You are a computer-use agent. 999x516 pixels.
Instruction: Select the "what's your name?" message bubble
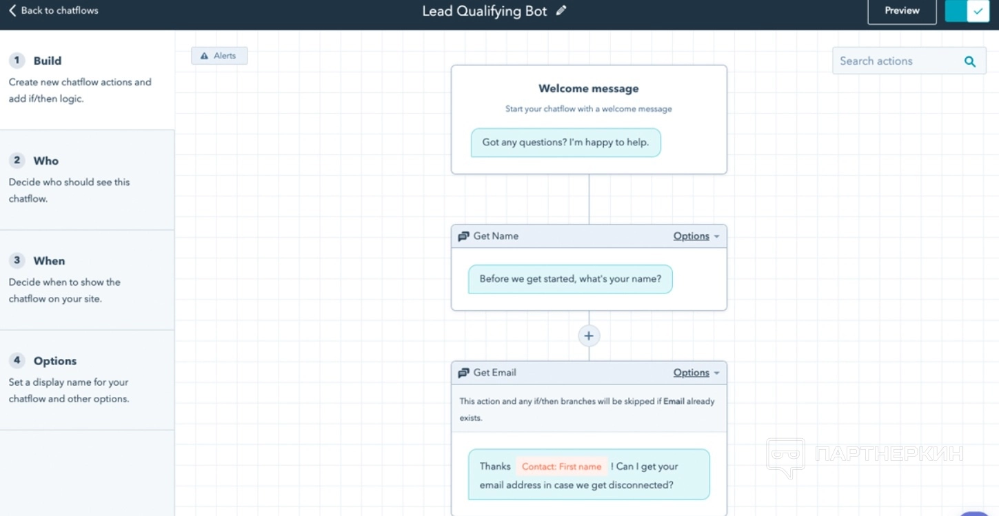coord(570,279)
